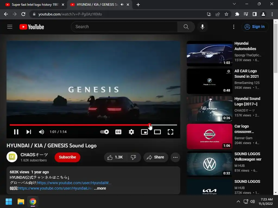Screen dimensions: 278x208
Task: Go back to previous page
Action: tap(6, 14)
